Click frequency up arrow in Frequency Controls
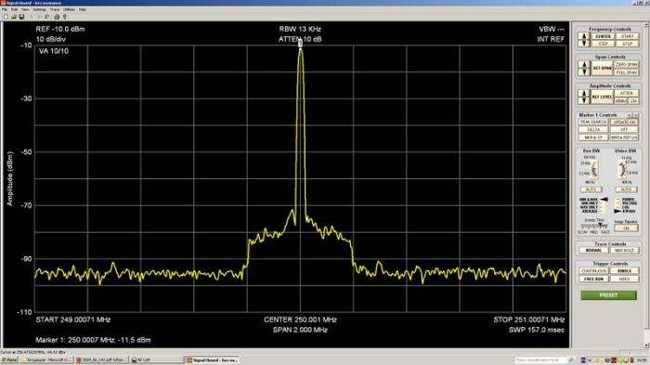Viewport: 650px width, 365px height. coord(584,36)
